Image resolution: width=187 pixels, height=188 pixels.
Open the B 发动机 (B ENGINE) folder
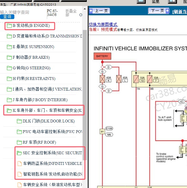31,26
